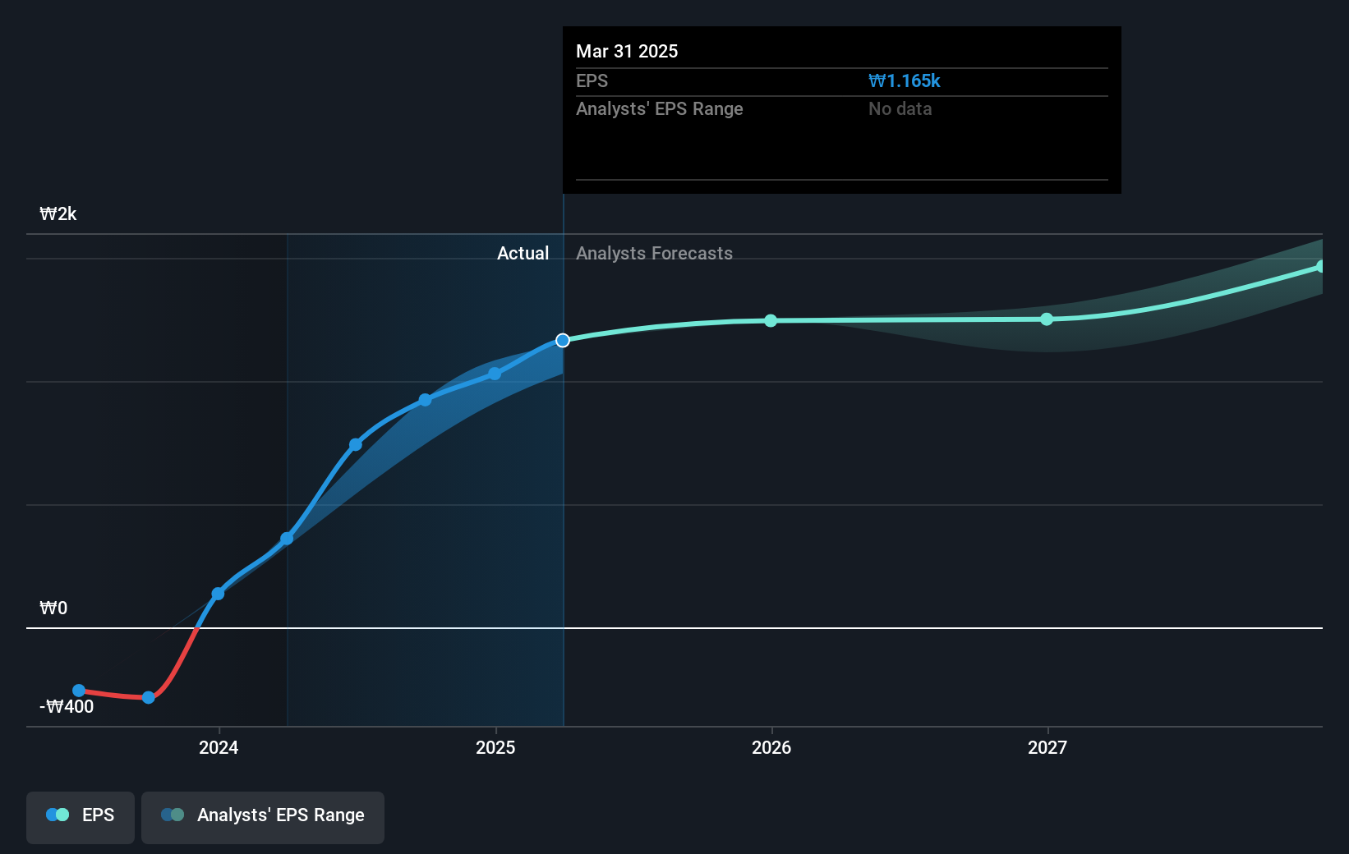Click the ₩1.165k EPS value in tooltip
This screenshot has height=854, width=1349.
point(904,80)
